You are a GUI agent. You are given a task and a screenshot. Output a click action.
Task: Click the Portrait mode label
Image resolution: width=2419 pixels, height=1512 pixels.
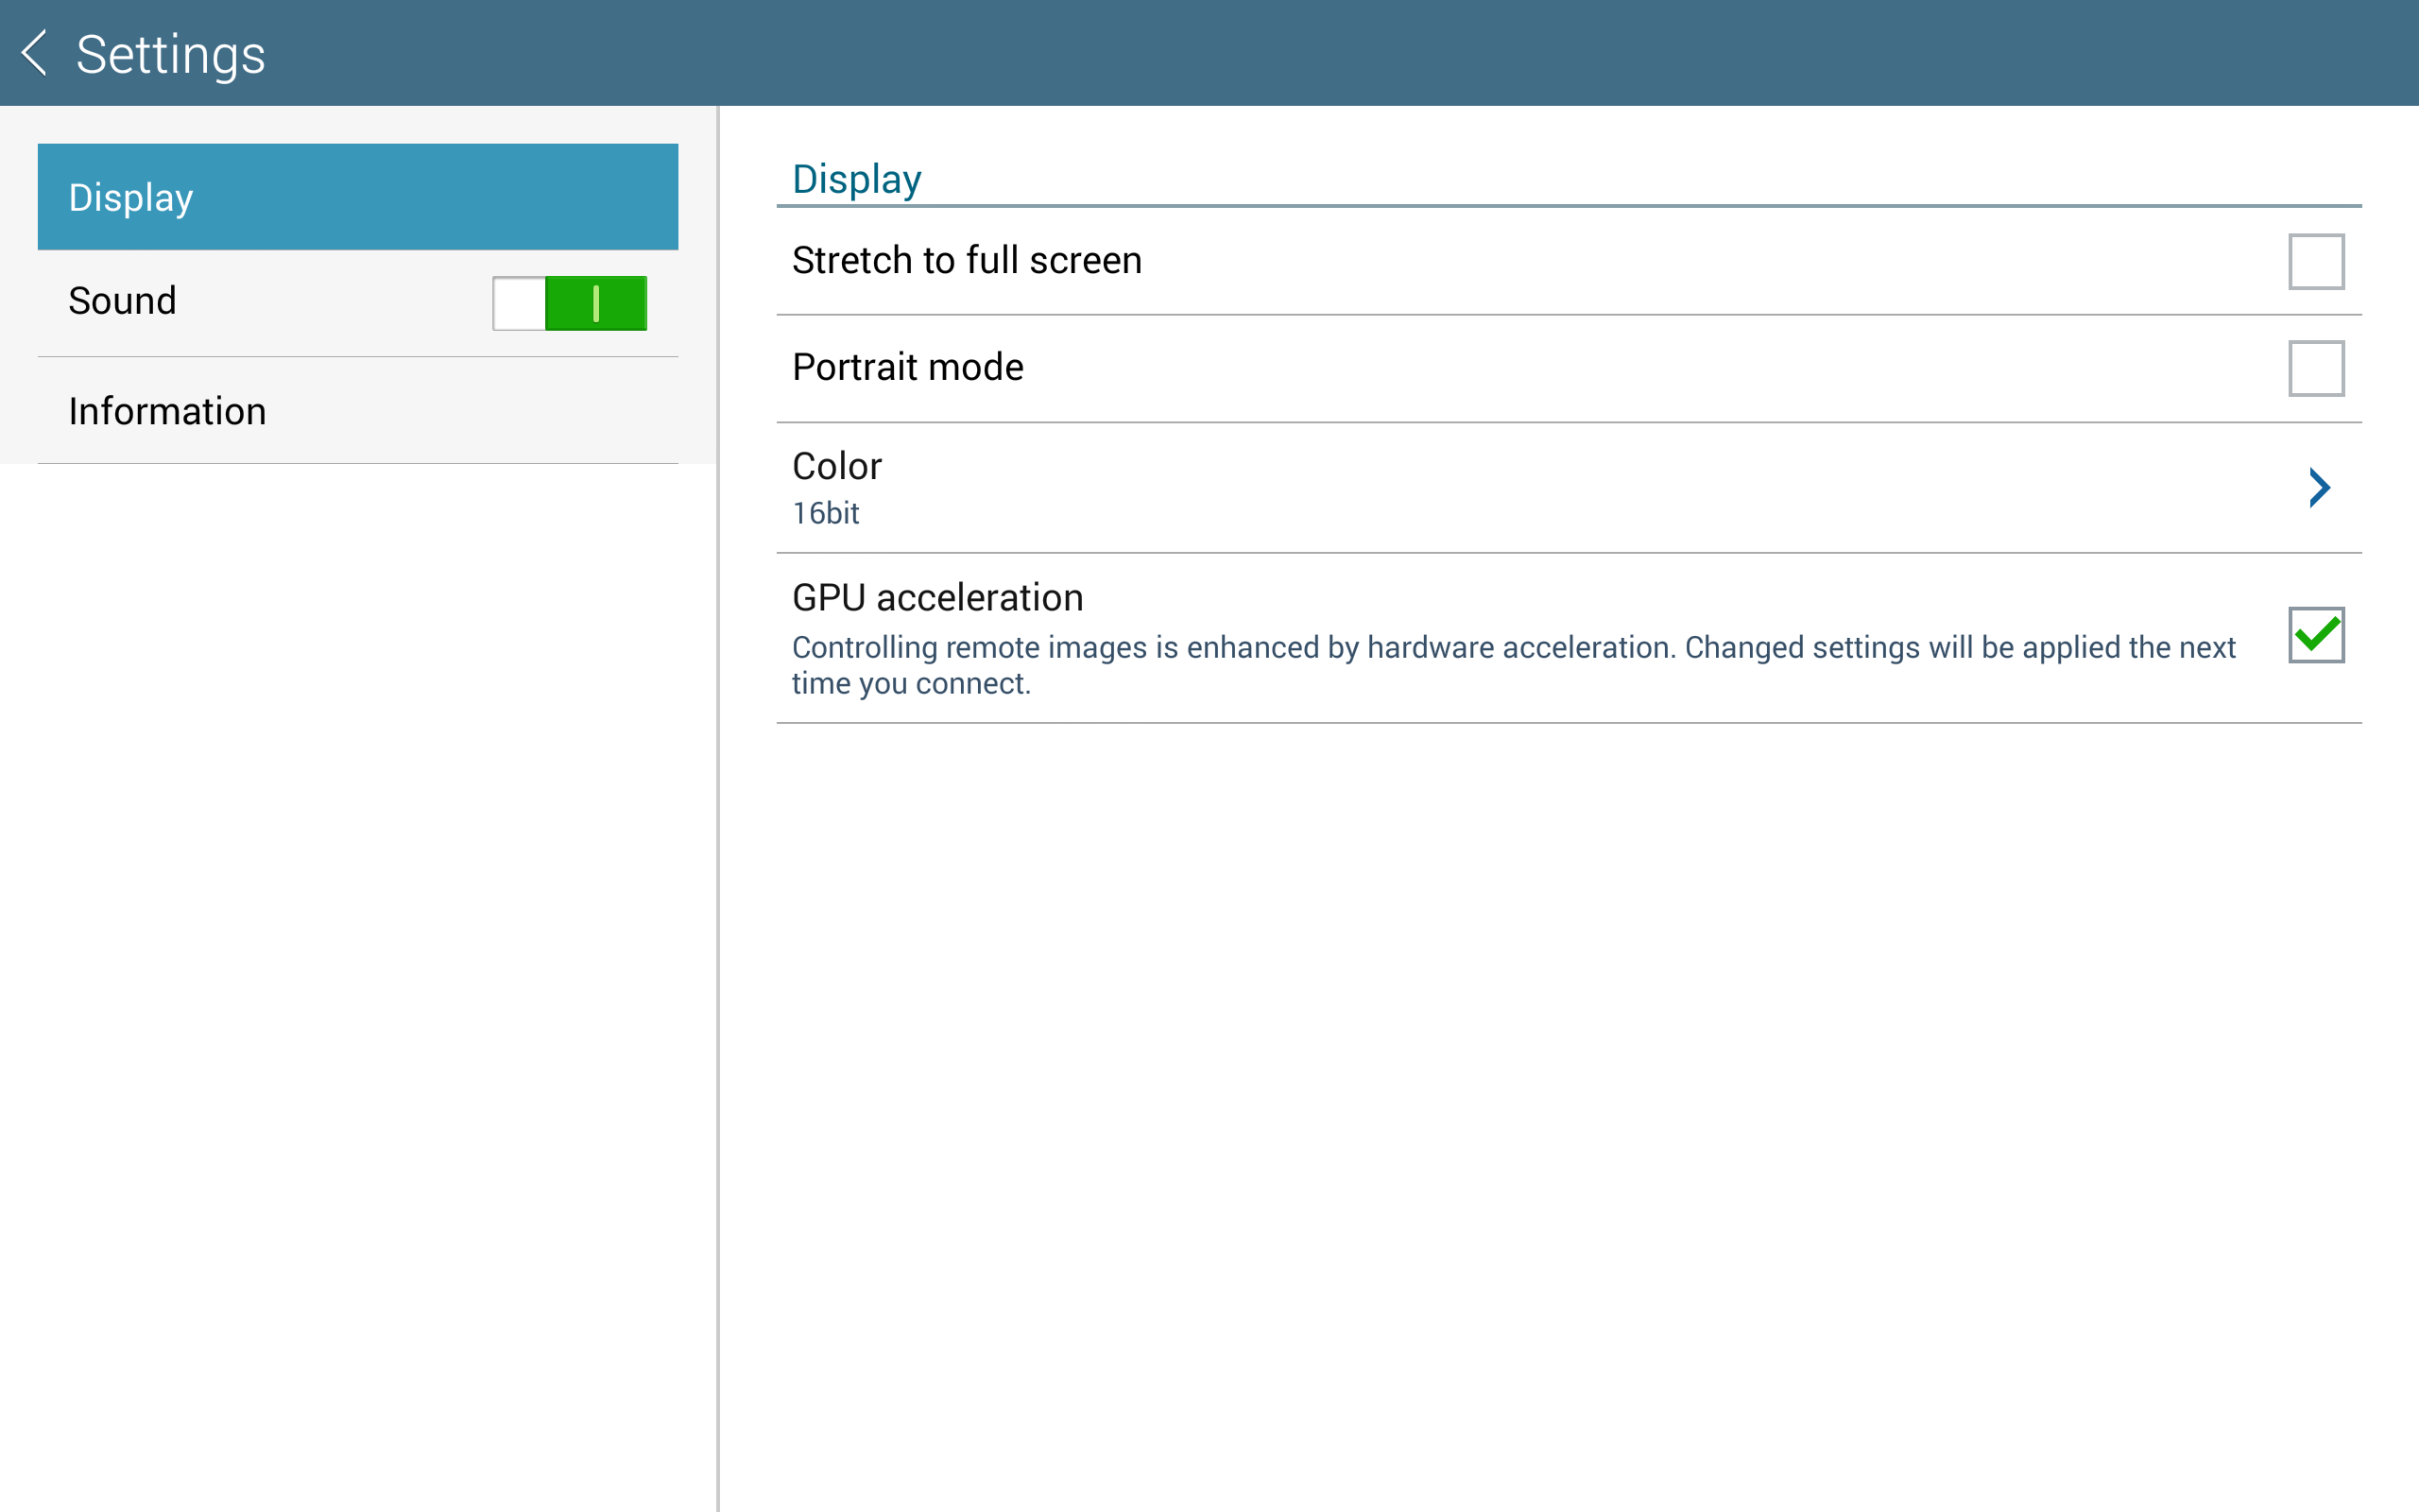(908, 367)
